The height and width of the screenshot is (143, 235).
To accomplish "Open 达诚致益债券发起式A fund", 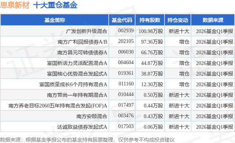I will (82, 127).
